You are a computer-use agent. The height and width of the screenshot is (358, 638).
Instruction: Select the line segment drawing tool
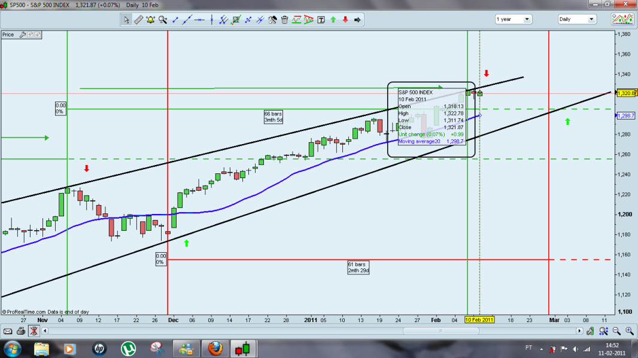175,20
